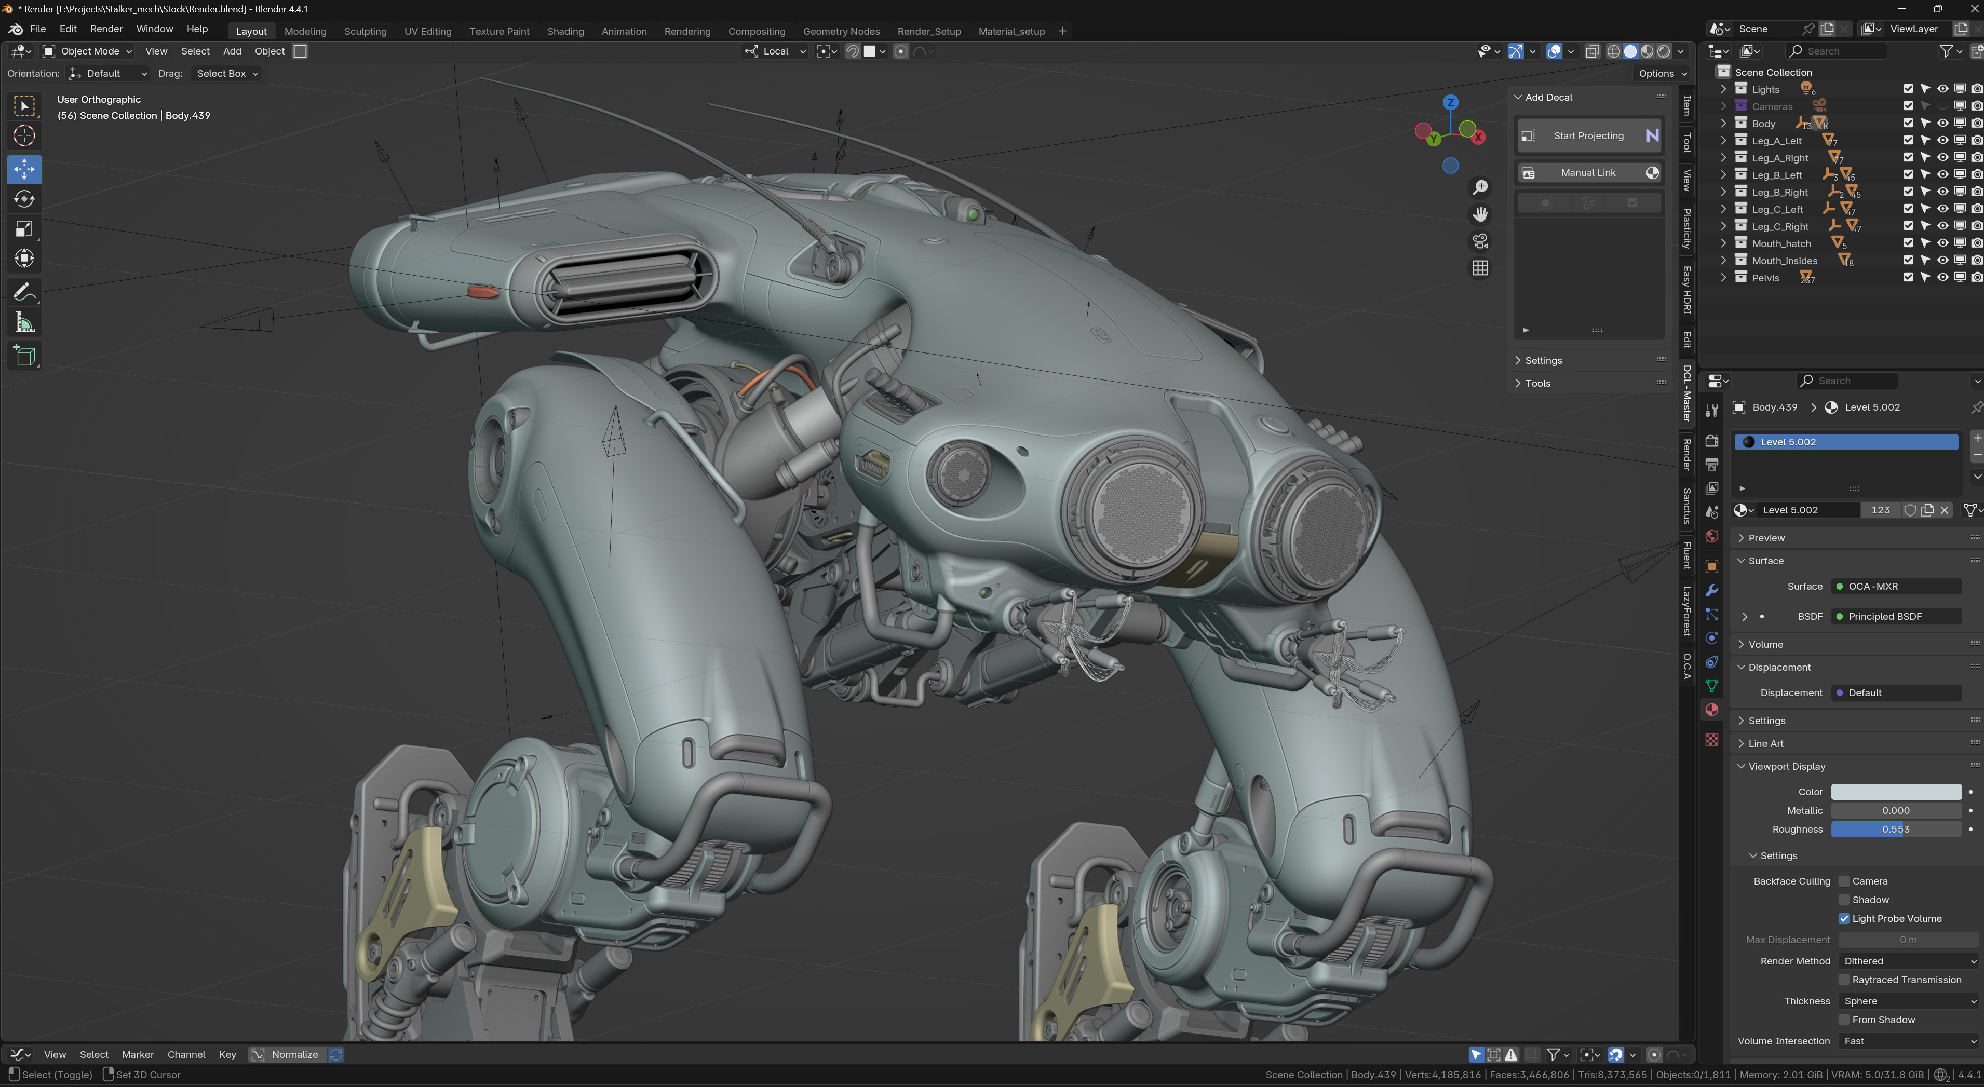
Task: Toggle X-ray display in viewport header
Action: coord(1592,51)
